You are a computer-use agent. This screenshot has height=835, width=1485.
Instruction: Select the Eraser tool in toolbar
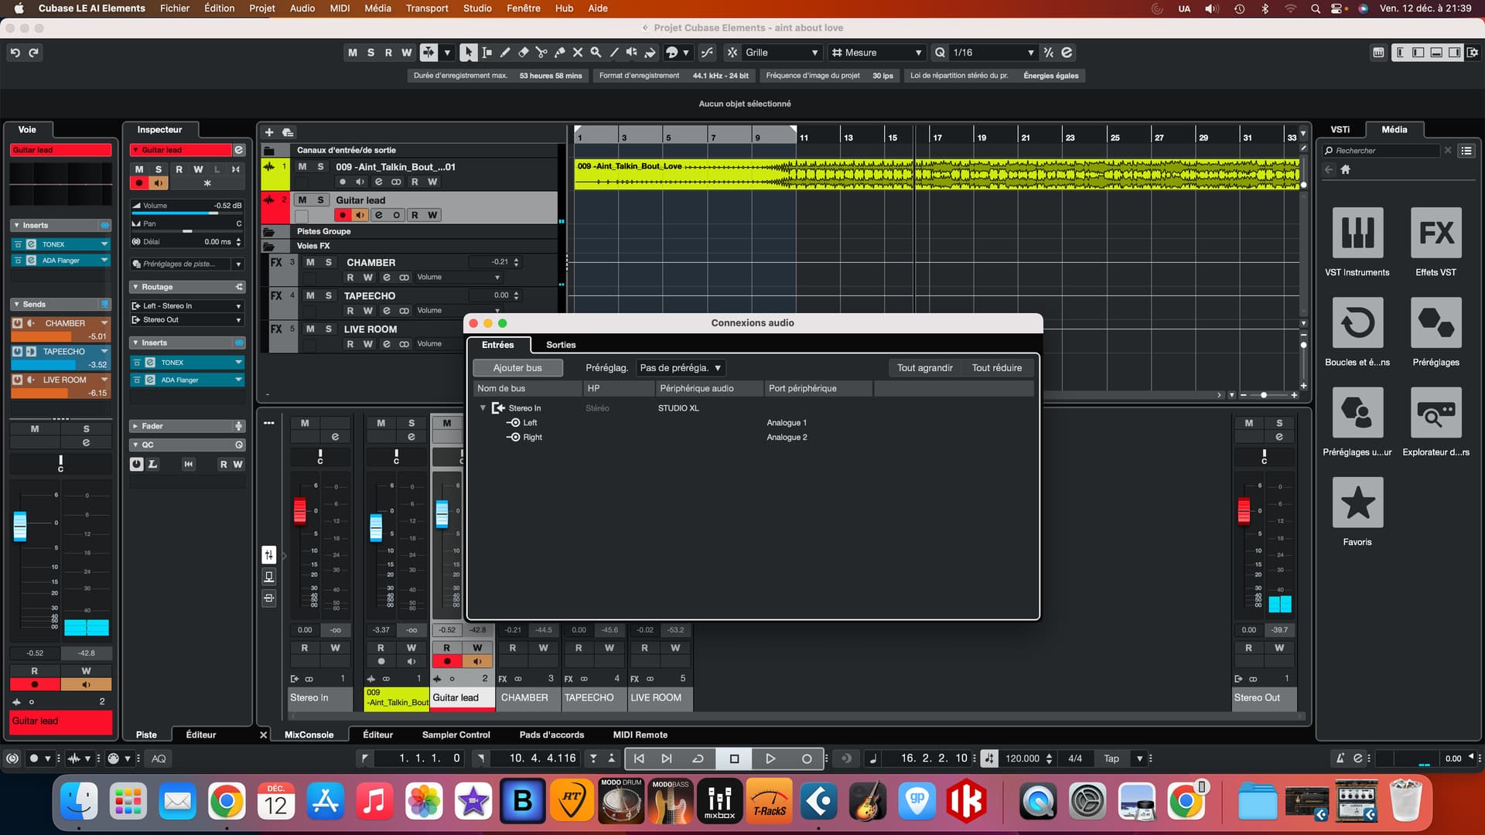pyautogui.click(x=524, y=53)
